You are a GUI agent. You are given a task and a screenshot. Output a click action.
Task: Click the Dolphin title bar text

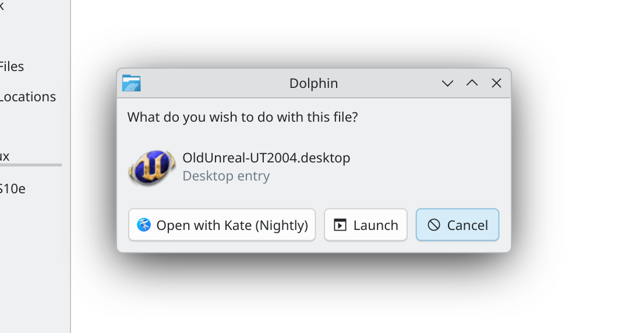click(313, 83)
